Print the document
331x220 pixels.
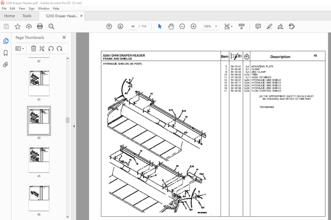tap(40, 26)
